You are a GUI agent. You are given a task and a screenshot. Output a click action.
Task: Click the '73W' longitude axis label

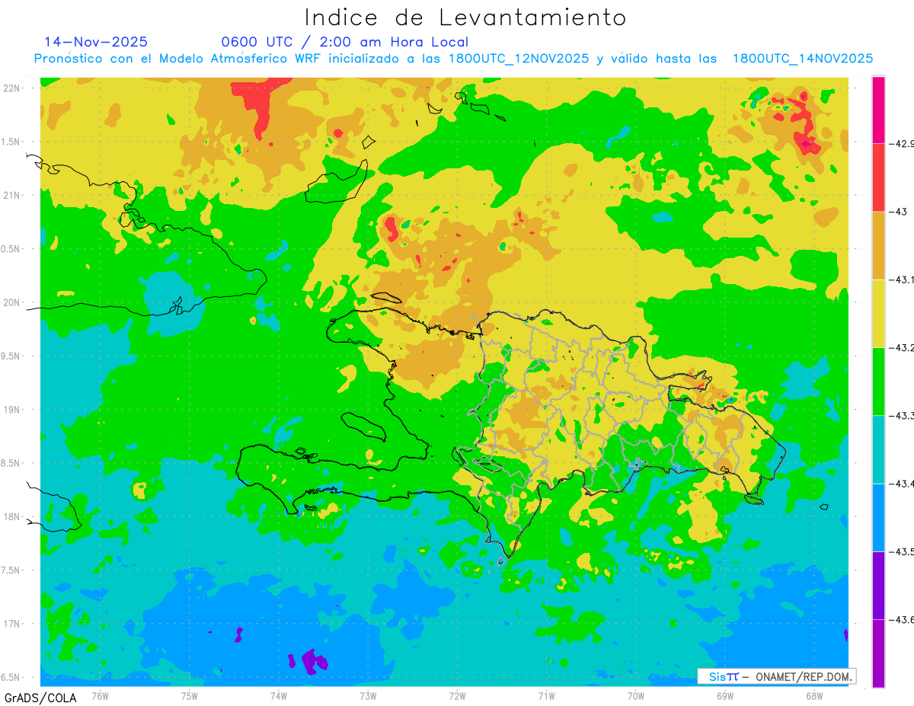[x=368, y=695]
